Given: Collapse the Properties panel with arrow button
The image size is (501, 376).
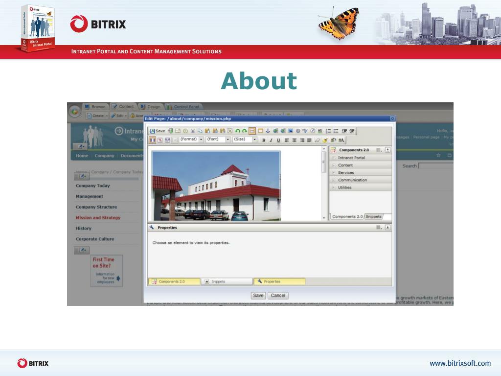Looking at the screenshot, I should coord(387,227).
